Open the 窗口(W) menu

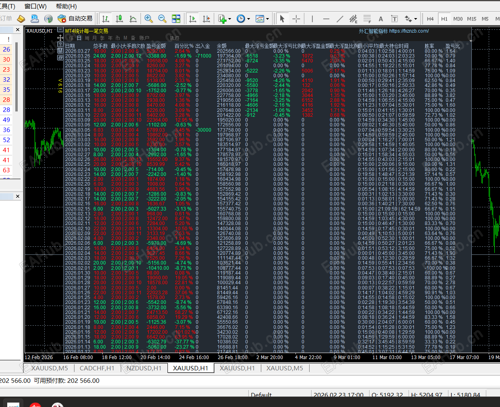[x=35, y=6]
